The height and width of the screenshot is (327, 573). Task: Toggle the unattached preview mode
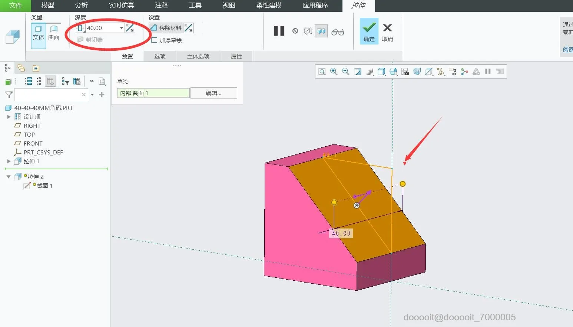coord(308,31)
